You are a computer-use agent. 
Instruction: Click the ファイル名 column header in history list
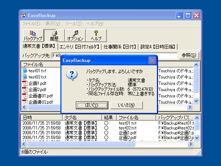point(136,118)
